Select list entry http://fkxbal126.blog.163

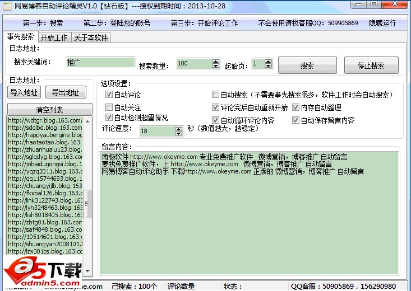click(x=45, y=193)
